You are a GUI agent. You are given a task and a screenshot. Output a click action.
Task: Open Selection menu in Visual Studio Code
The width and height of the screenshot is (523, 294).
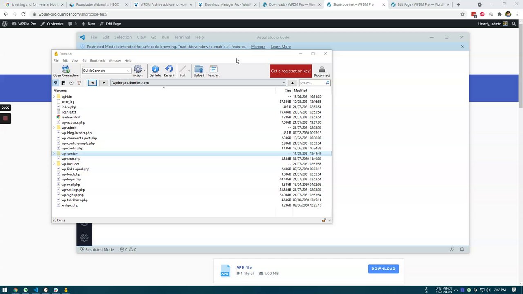click(x=123, y=37)
